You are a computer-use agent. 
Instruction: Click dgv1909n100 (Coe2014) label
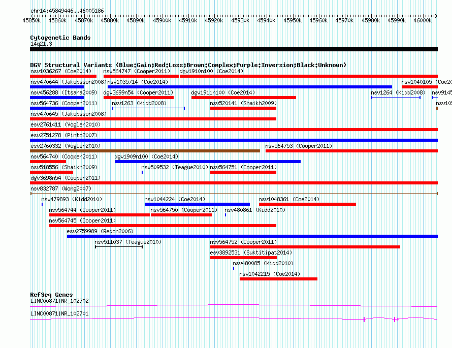tap(146, 156)
